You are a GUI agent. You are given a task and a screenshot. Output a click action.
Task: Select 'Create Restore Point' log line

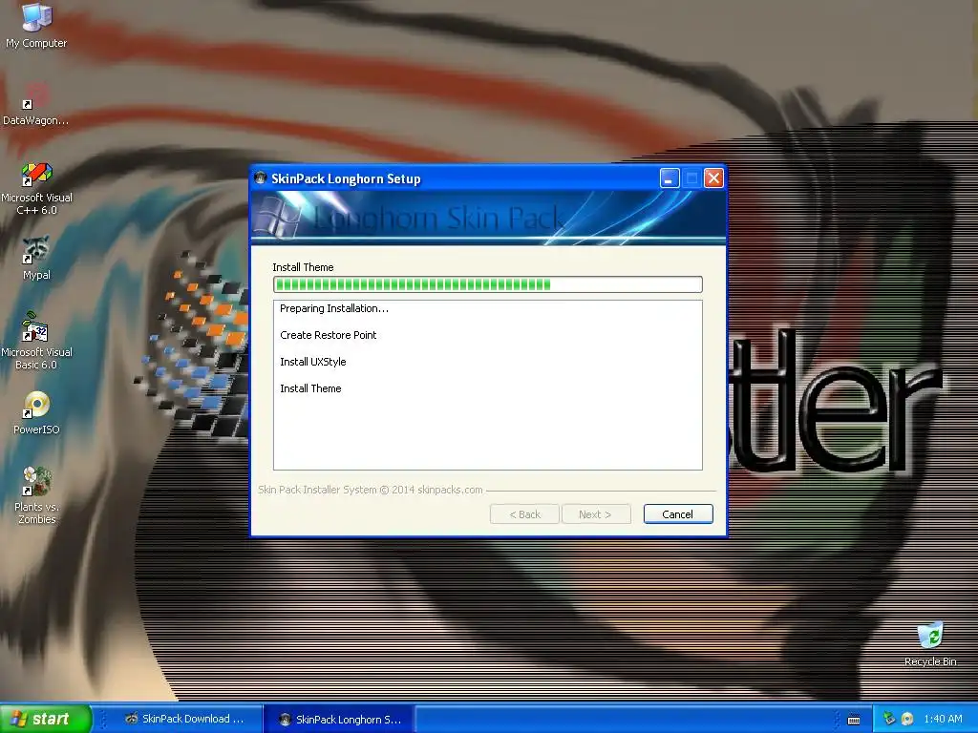pyautogui.click(x=329, y=335)
